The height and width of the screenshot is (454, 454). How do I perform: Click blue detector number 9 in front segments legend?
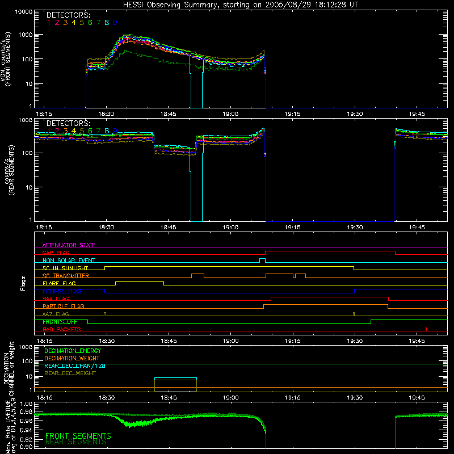[115, 23]
